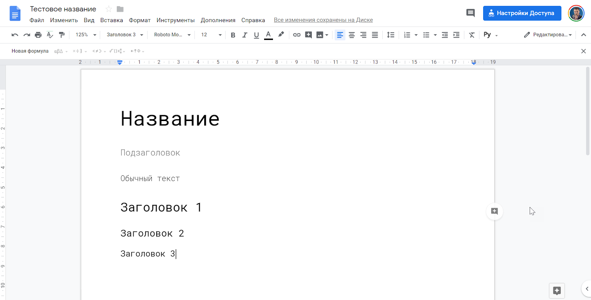The height and width of the screenshot is (300, 591).
Task: Open the Инструменты menu
Action: pyautogui.click(x=175, y=20)
